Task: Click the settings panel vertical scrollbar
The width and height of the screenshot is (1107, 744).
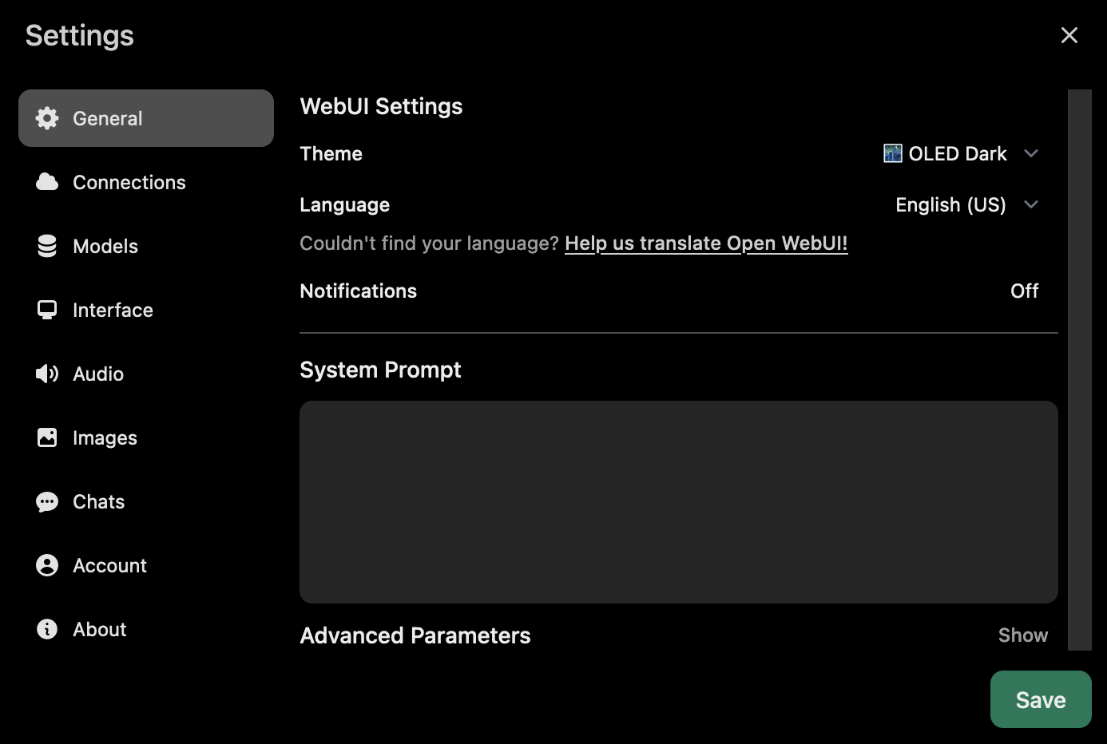Action: (1079, 369)
